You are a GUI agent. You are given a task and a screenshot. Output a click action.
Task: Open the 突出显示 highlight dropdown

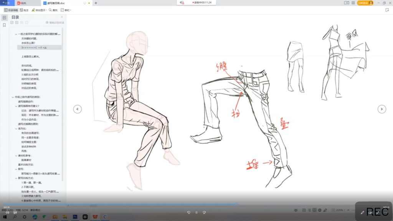coord(39,10)
